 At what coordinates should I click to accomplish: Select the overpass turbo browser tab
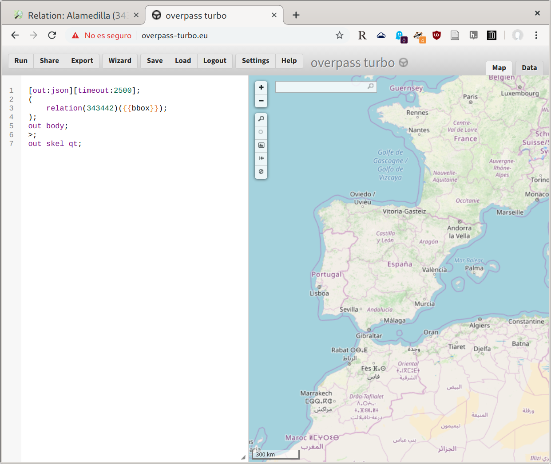[214, 15]
